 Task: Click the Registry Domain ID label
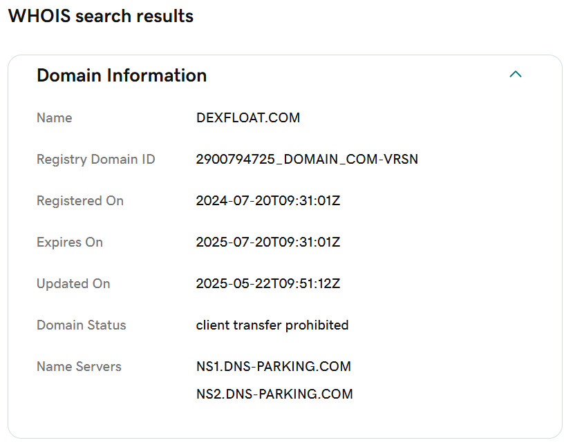(x=95, y=160)
